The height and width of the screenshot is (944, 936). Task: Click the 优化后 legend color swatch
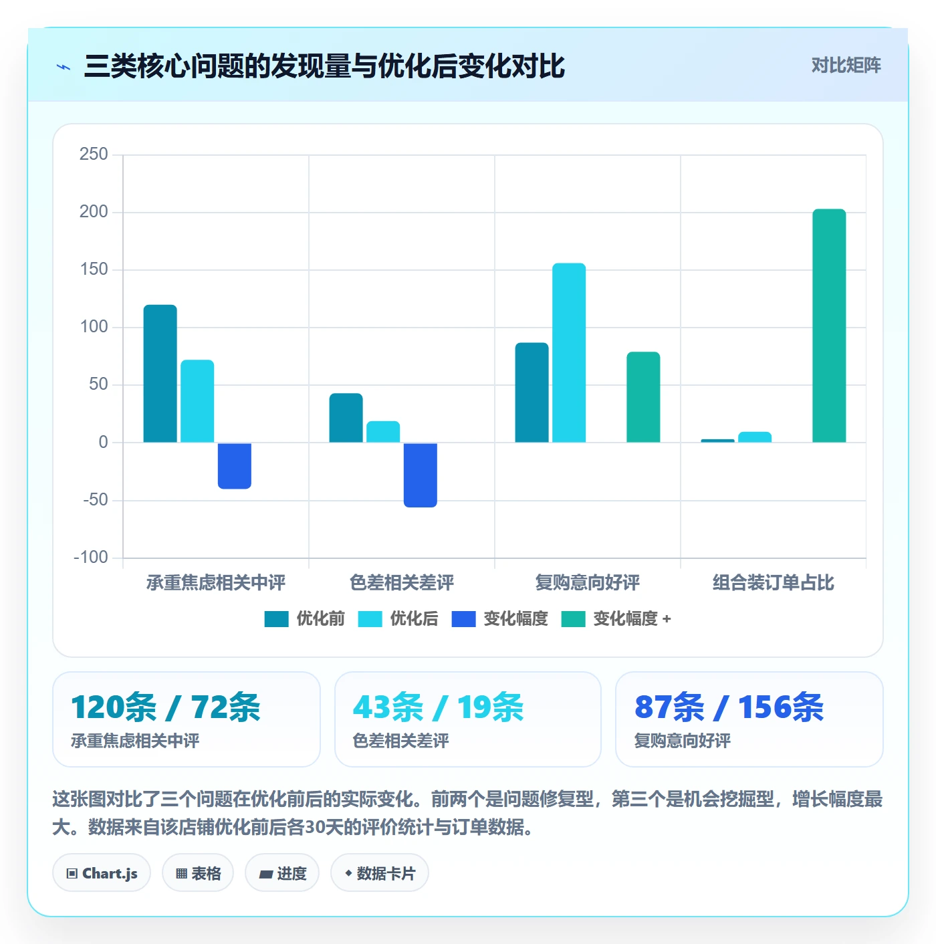coord(370,619)
